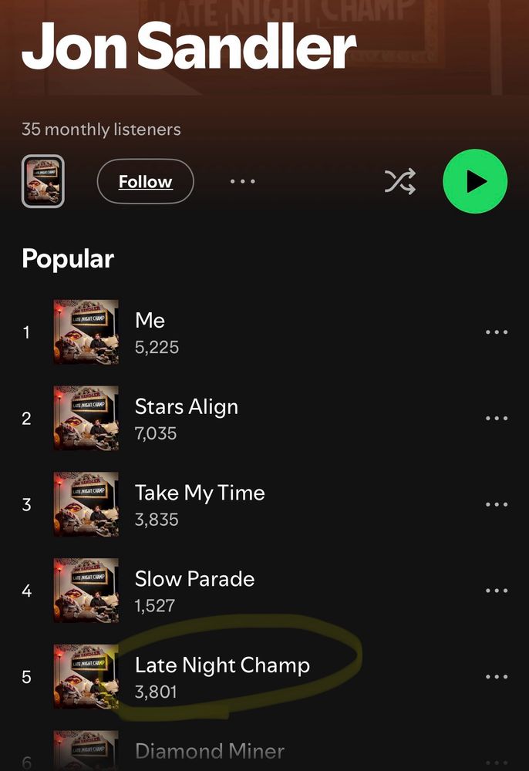Open the Late Night Champ album preview thumbnail
This screenshot has width=529, height=771.
click(x=42, y=181)
